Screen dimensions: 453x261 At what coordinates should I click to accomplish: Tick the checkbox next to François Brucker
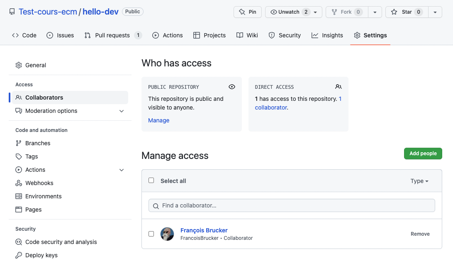click(x=151, y=234)
